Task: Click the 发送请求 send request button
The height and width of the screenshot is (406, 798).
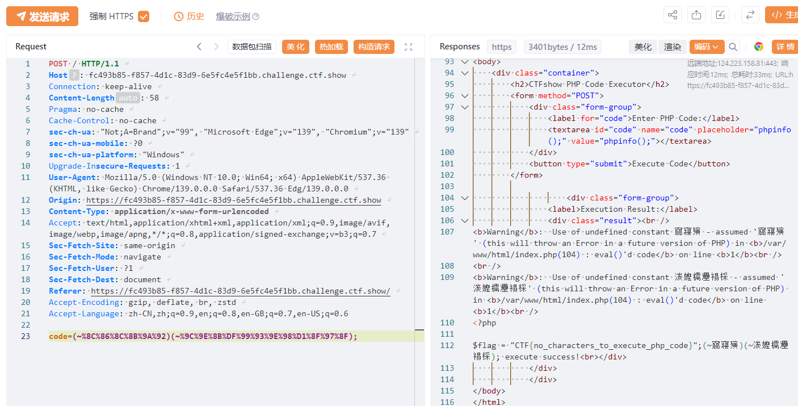Action: coord(43,16)
